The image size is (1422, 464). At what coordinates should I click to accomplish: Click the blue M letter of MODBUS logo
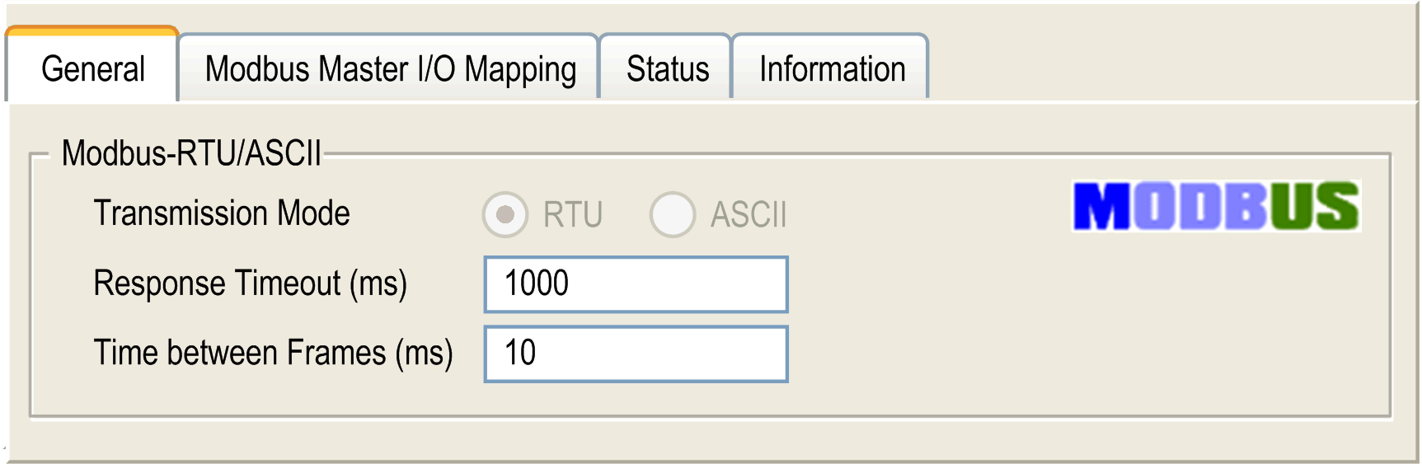click(x=1102, y=206)
